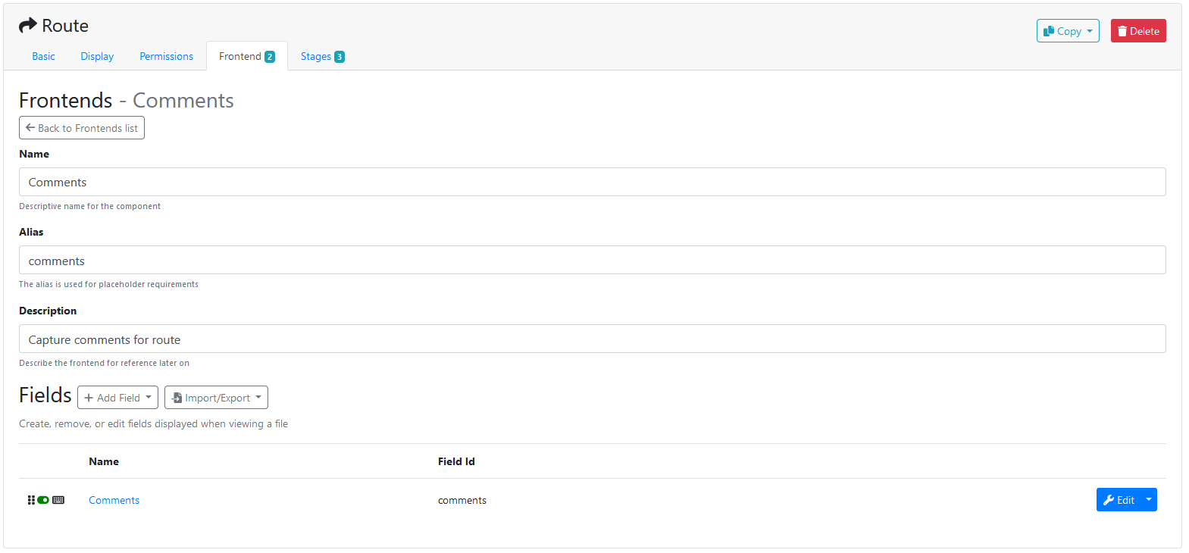
Task: Switch to the Permissions tab
Action: [x=166, y=56]
